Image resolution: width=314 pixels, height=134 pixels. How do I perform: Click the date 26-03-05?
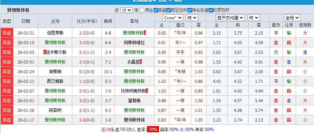pyautogui.click(x=26, y=52)
